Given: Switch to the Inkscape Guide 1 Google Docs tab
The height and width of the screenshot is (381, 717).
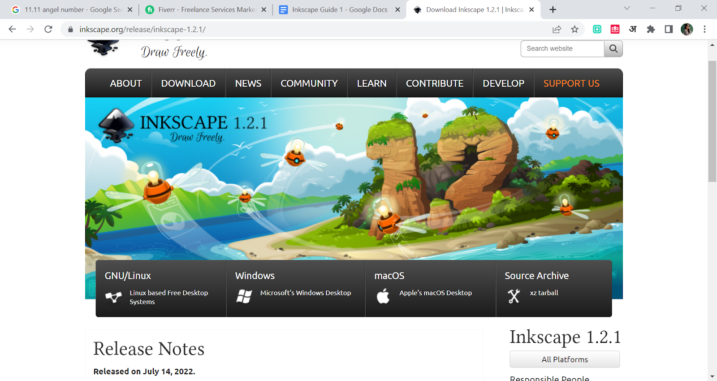Looking at the screenshot, I should (x=339, y=9).
